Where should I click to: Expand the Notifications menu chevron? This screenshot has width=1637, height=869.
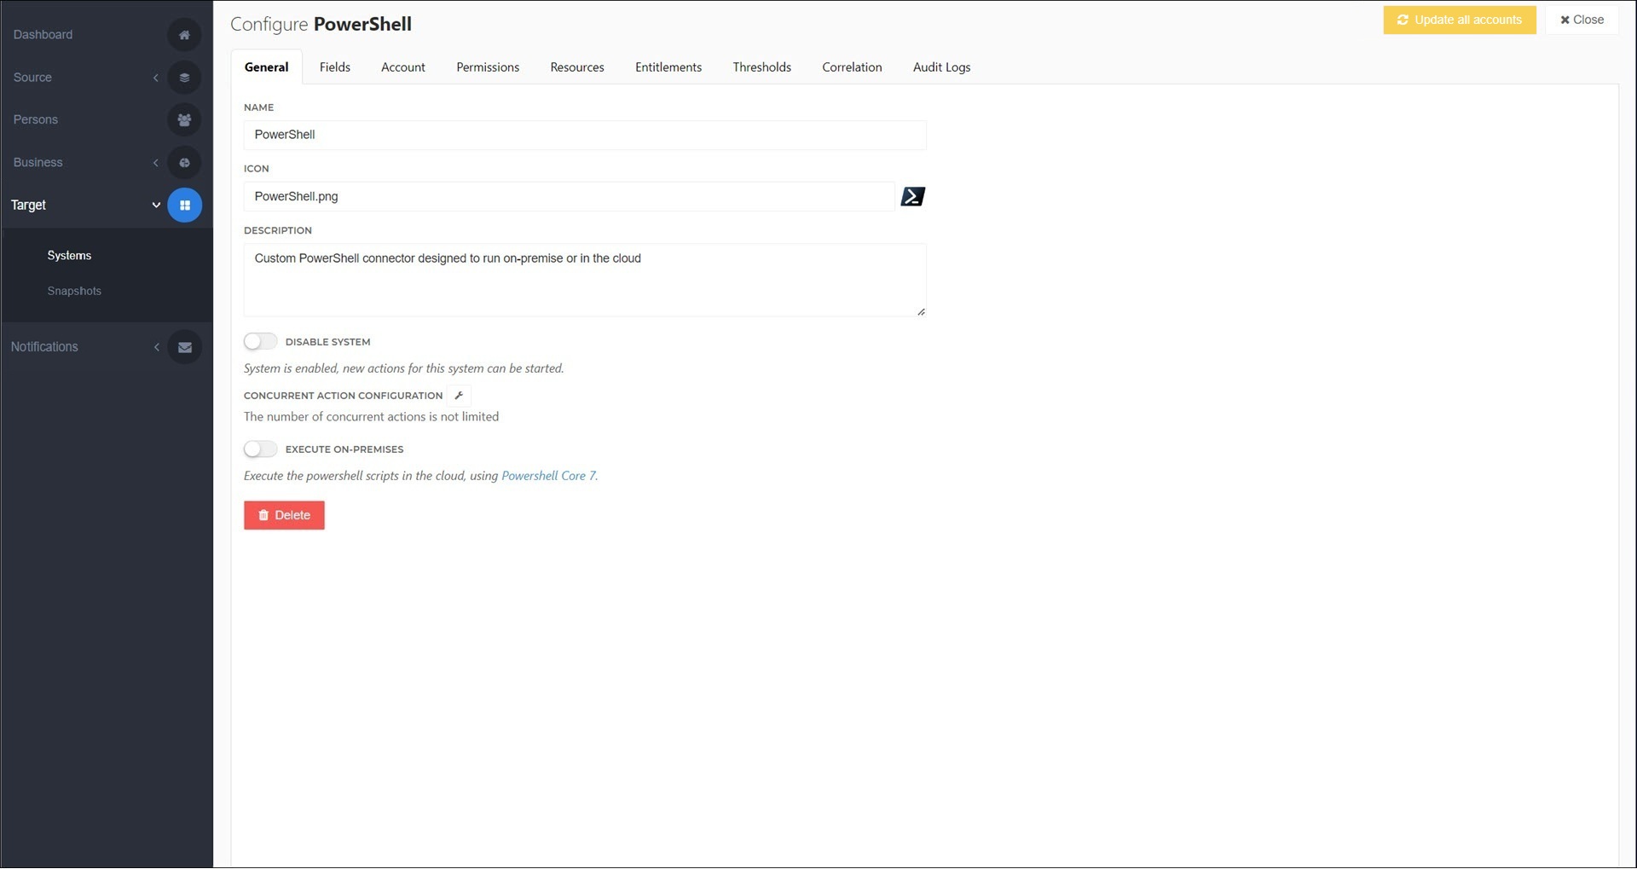157,347
